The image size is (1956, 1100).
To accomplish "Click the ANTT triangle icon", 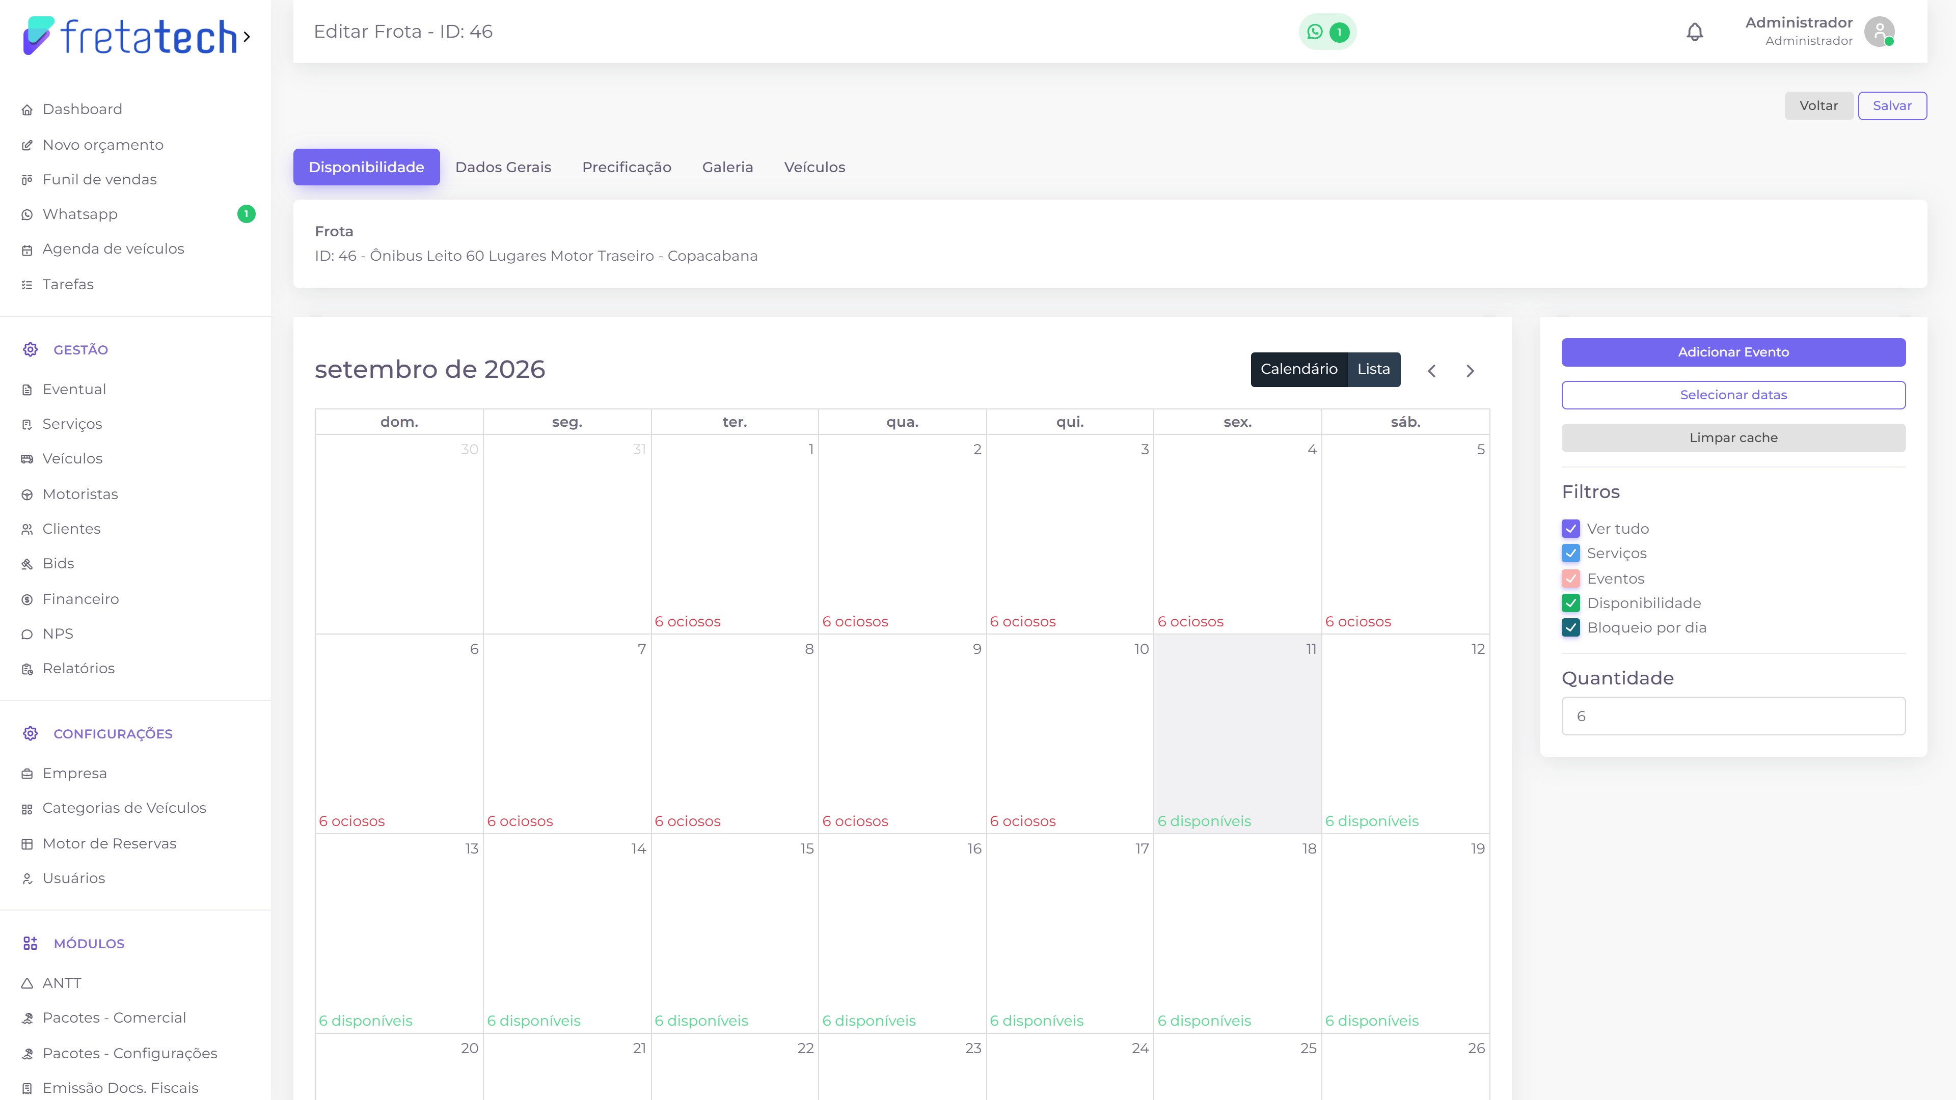I will click(28, 984).
